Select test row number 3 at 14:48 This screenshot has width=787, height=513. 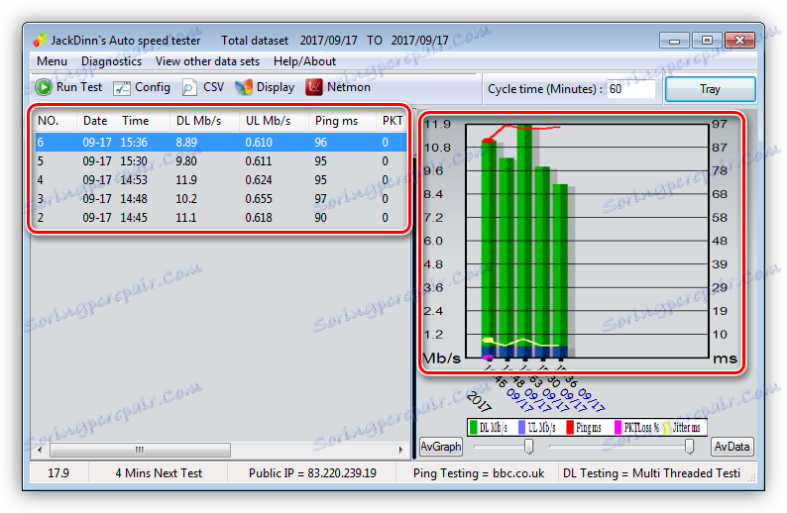coord(221,199)
